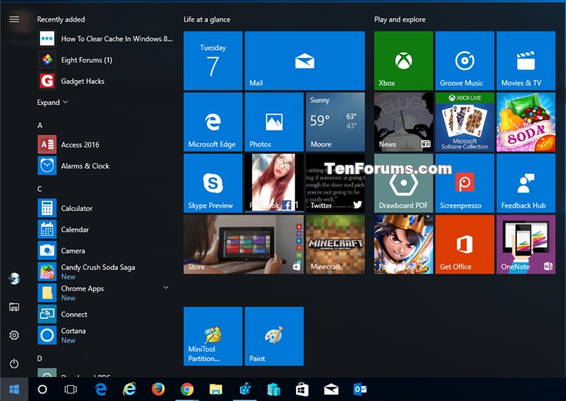Screen dimensions: 566x401
Task: Launch Connect from app list
Action: coord(106,314)
